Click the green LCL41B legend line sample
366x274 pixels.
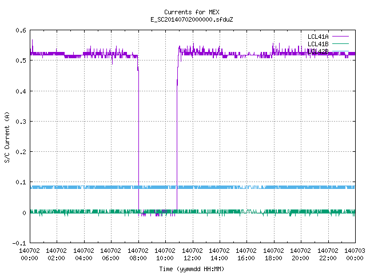click(x=340, y=43)
